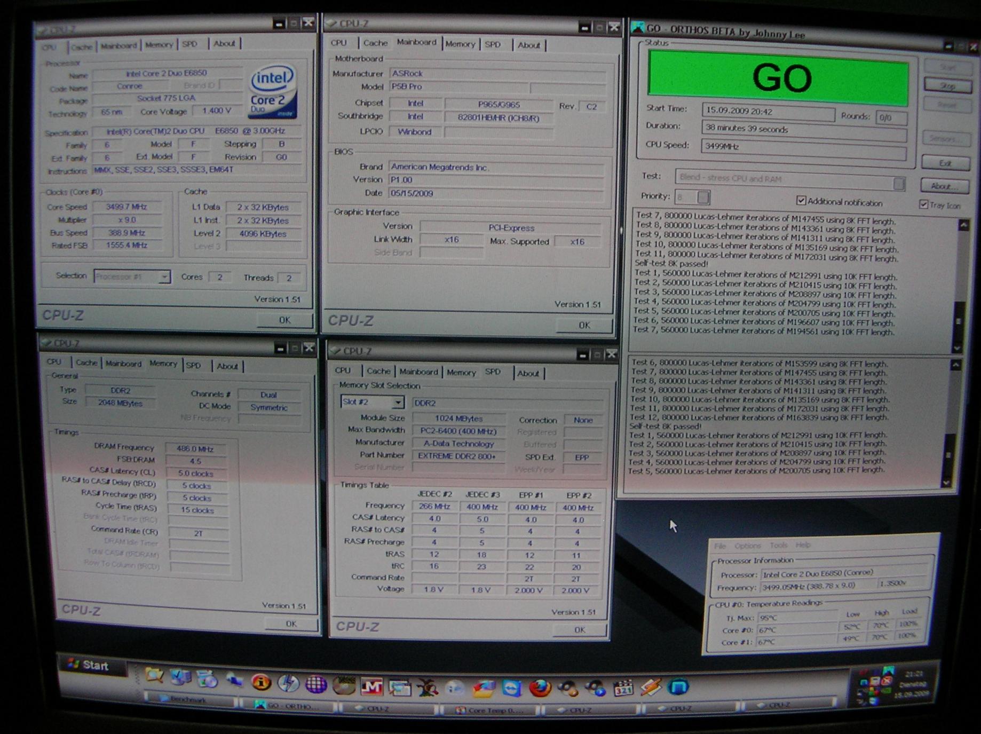Image resolution: width=981 pixels, height=734 pixels.
Task: Open the Memory tab in the mainboard CPU-Z window
Action: coord(460,44)
